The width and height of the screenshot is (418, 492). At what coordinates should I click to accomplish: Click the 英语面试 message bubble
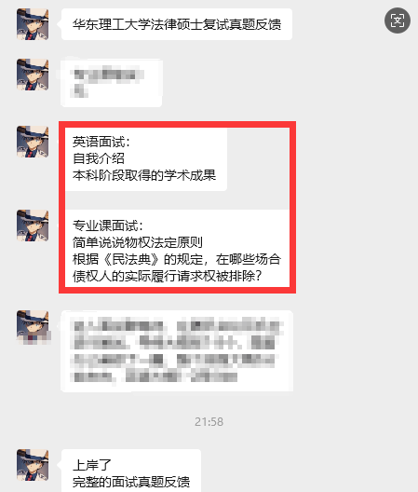146,158
